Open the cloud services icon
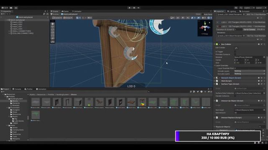 (x=11, y=8)
